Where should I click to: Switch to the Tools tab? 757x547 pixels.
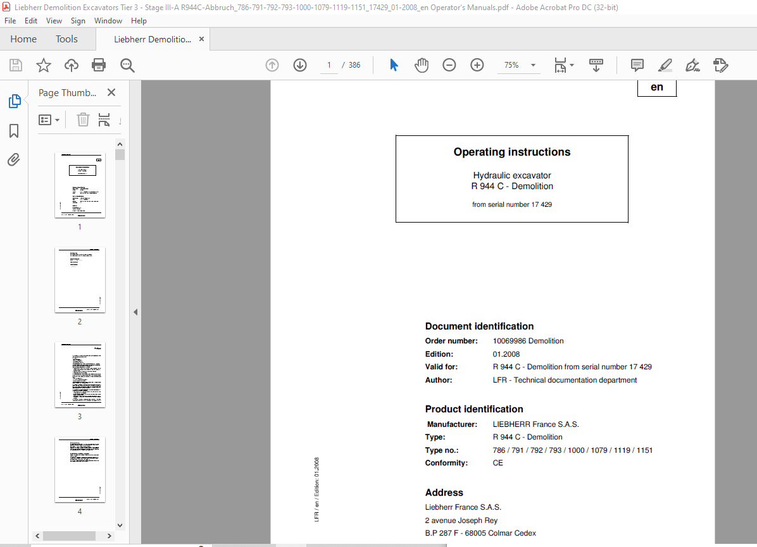coord(66,39)
